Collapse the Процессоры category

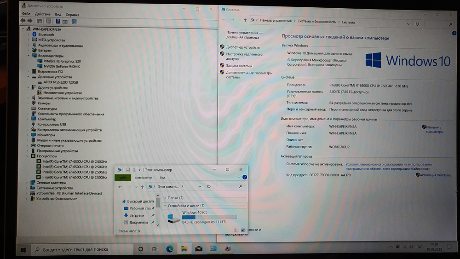[28, 156]
